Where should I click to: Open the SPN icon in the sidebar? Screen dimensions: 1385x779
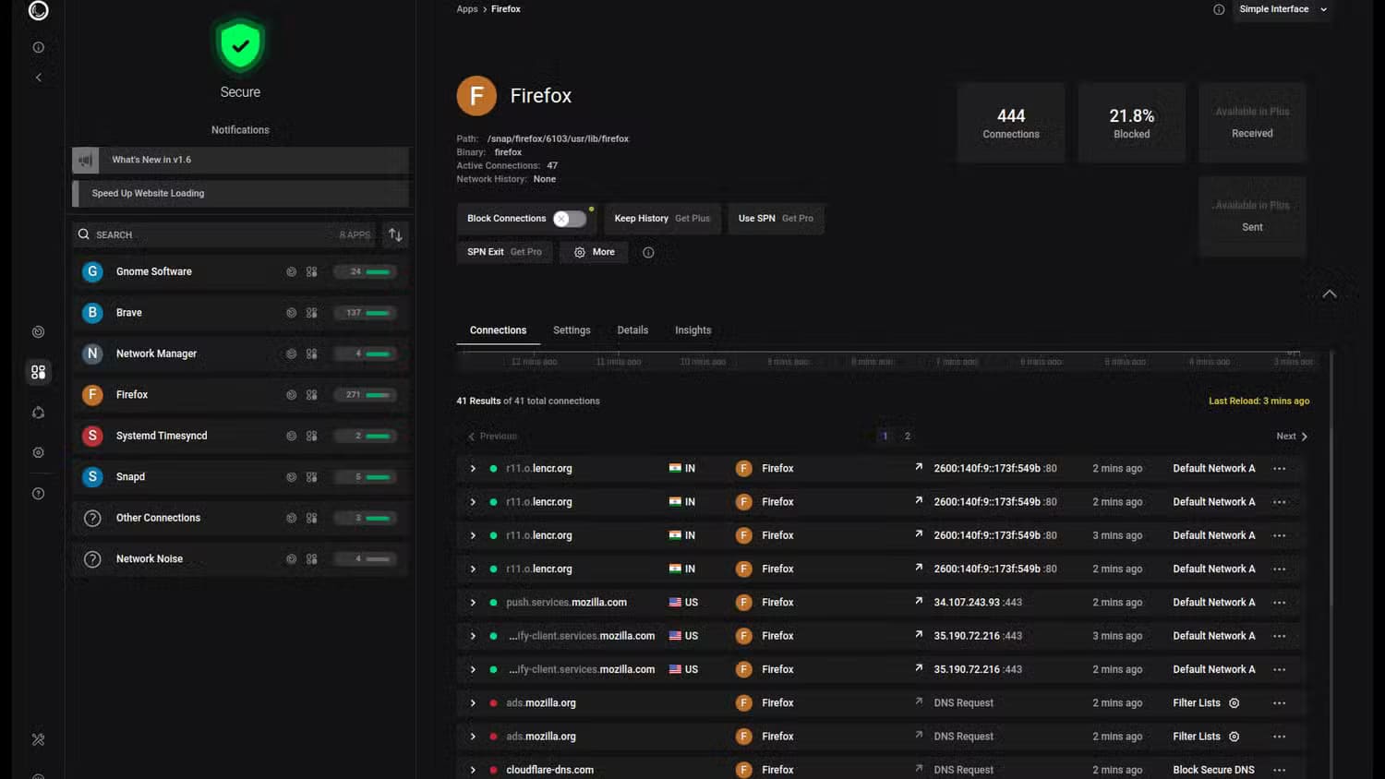38,413
